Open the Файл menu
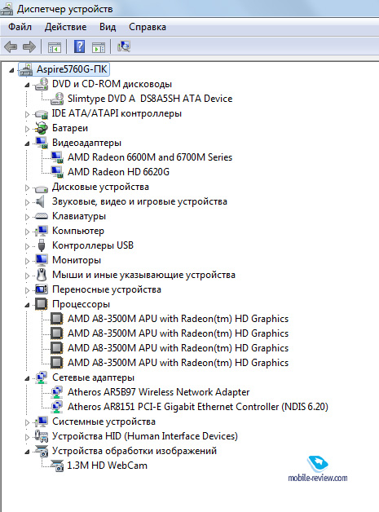The height and width of the screenshot is (512, 379). [20, 27]
